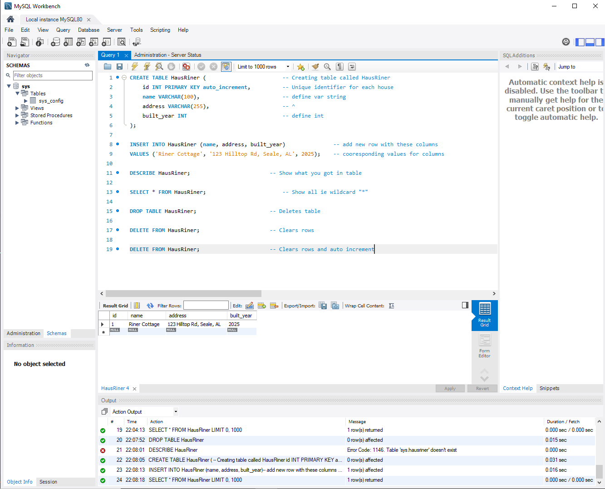
Task: Switch to the Administration navigator tab
Action: pos(24,333)
